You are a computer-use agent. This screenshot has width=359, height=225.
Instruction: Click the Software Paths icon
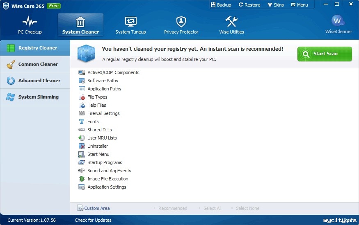coord(82,81)
